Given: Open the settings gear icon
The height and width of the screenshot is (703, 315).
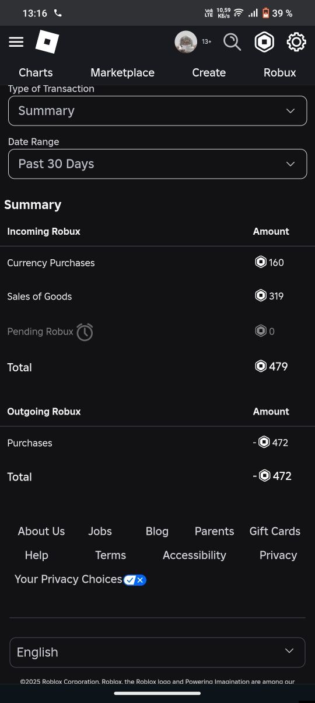Looking at the screenshot, I should coord(296,42).
